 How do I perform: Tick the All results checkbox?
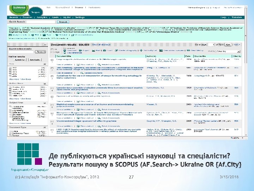[52, 50]
